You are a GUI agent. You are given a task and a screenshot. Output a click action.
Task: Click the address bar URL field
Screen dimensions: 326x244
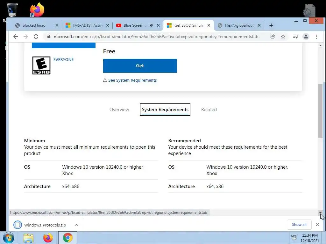pos(156,37)
